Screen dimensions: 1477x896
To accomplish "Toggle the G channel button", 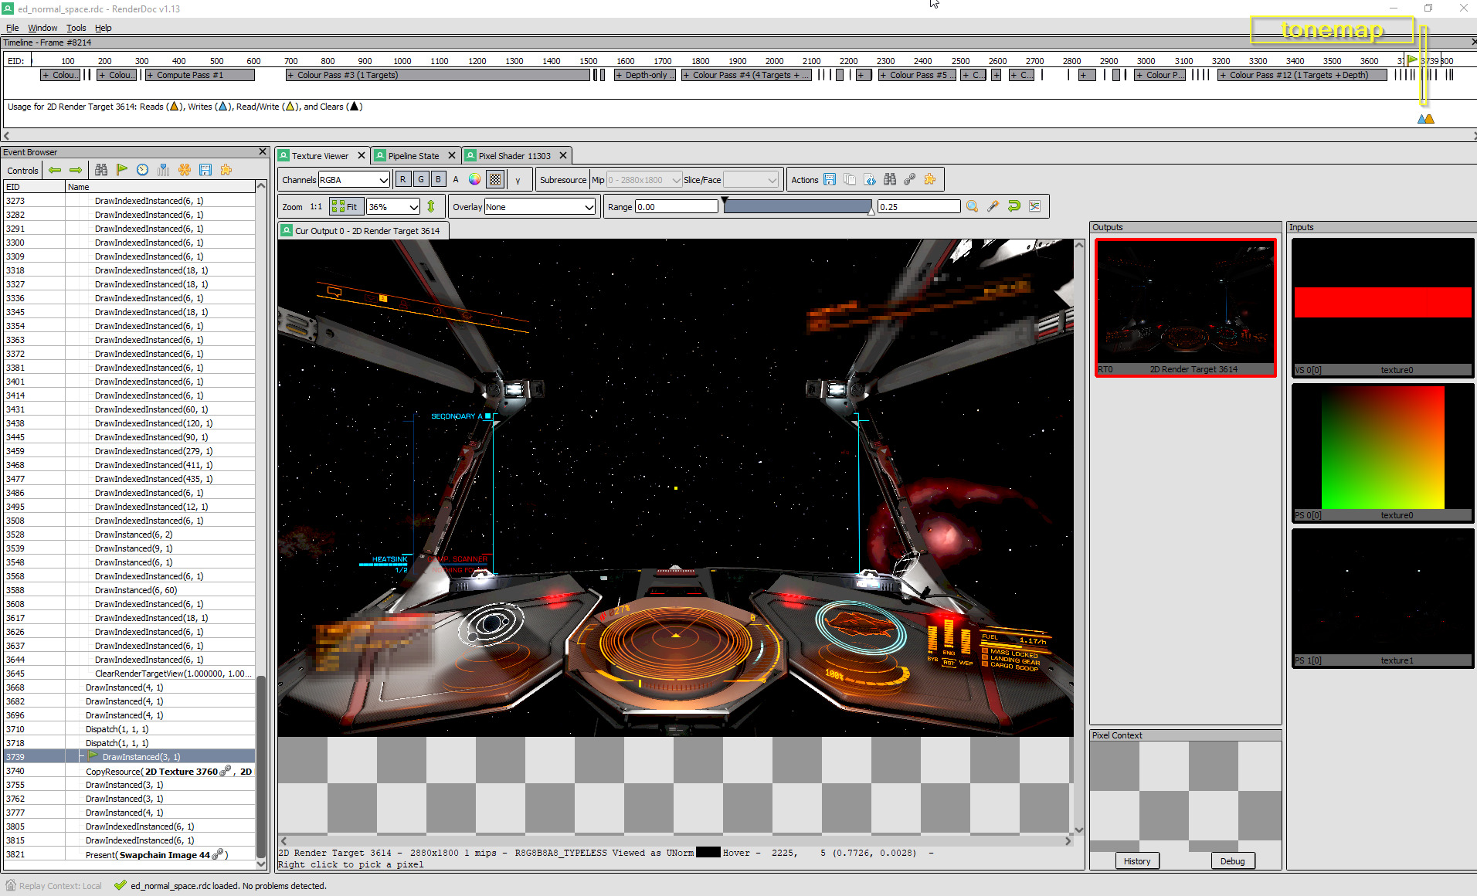I will (420, 179).
